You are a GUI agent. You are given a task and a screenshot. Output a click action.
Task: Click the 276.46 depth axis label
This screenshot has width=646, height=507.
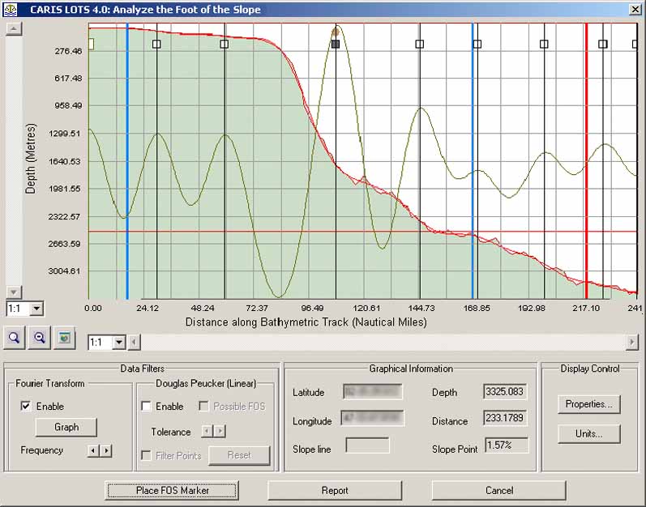(x=68, y=51)
